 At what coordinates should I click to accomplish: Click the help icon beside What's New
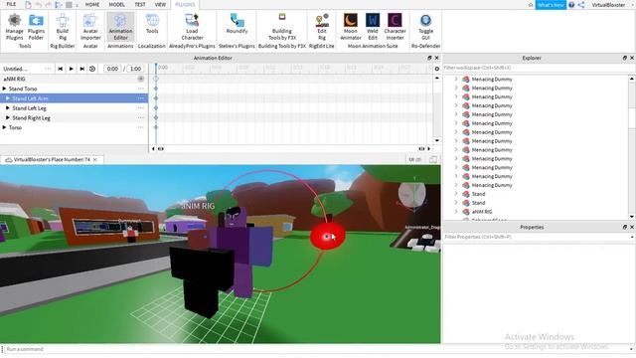(x=571, y=5)
